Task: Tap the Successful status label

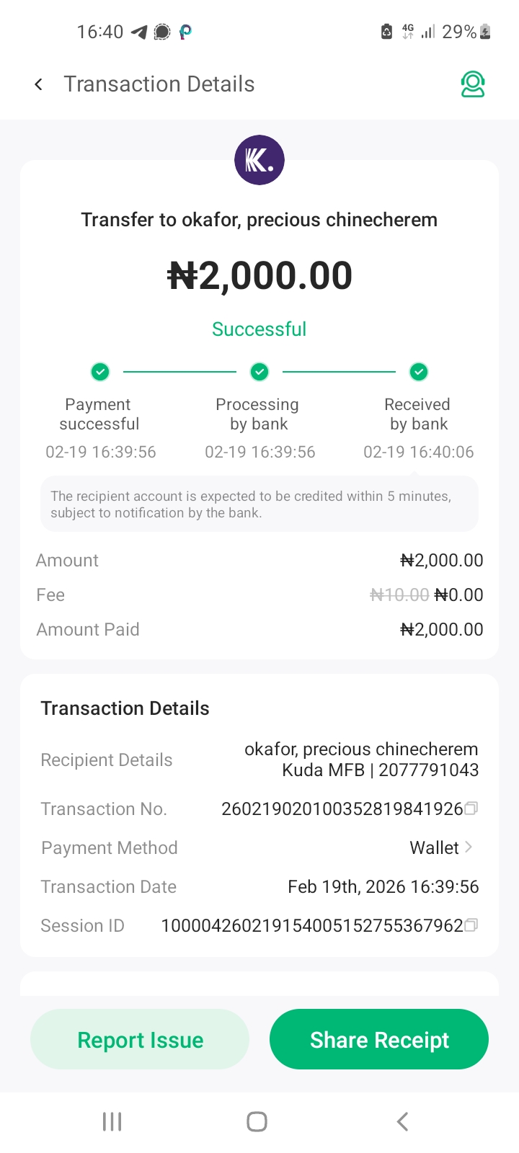Action: click(259, 329)
